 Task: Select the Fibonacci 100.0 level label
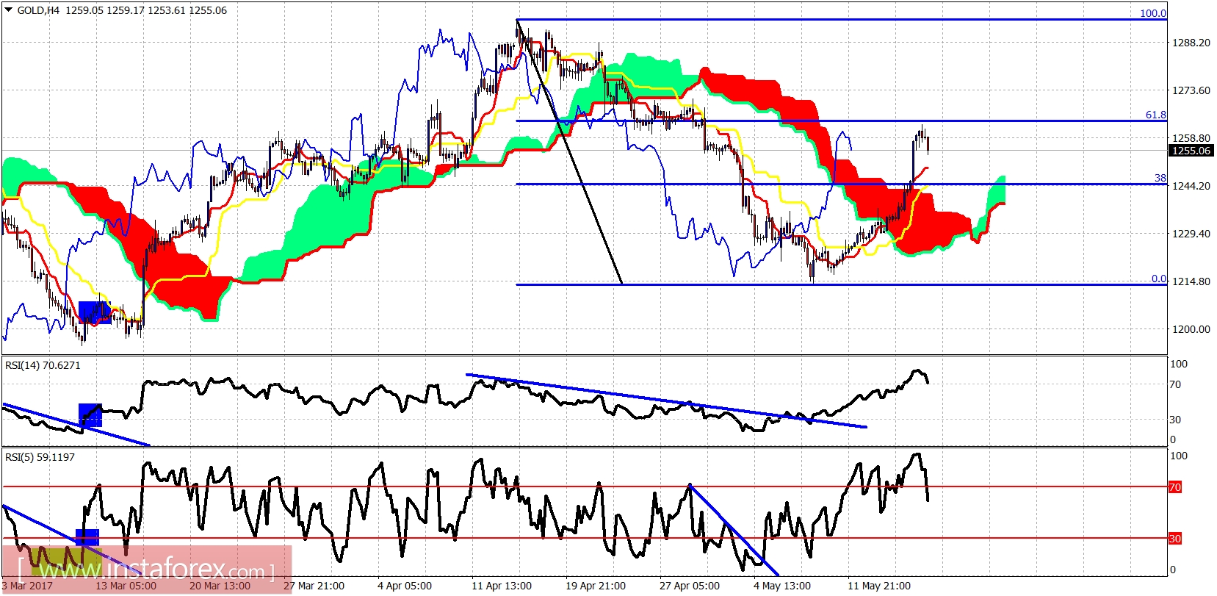pos(1152,13)
